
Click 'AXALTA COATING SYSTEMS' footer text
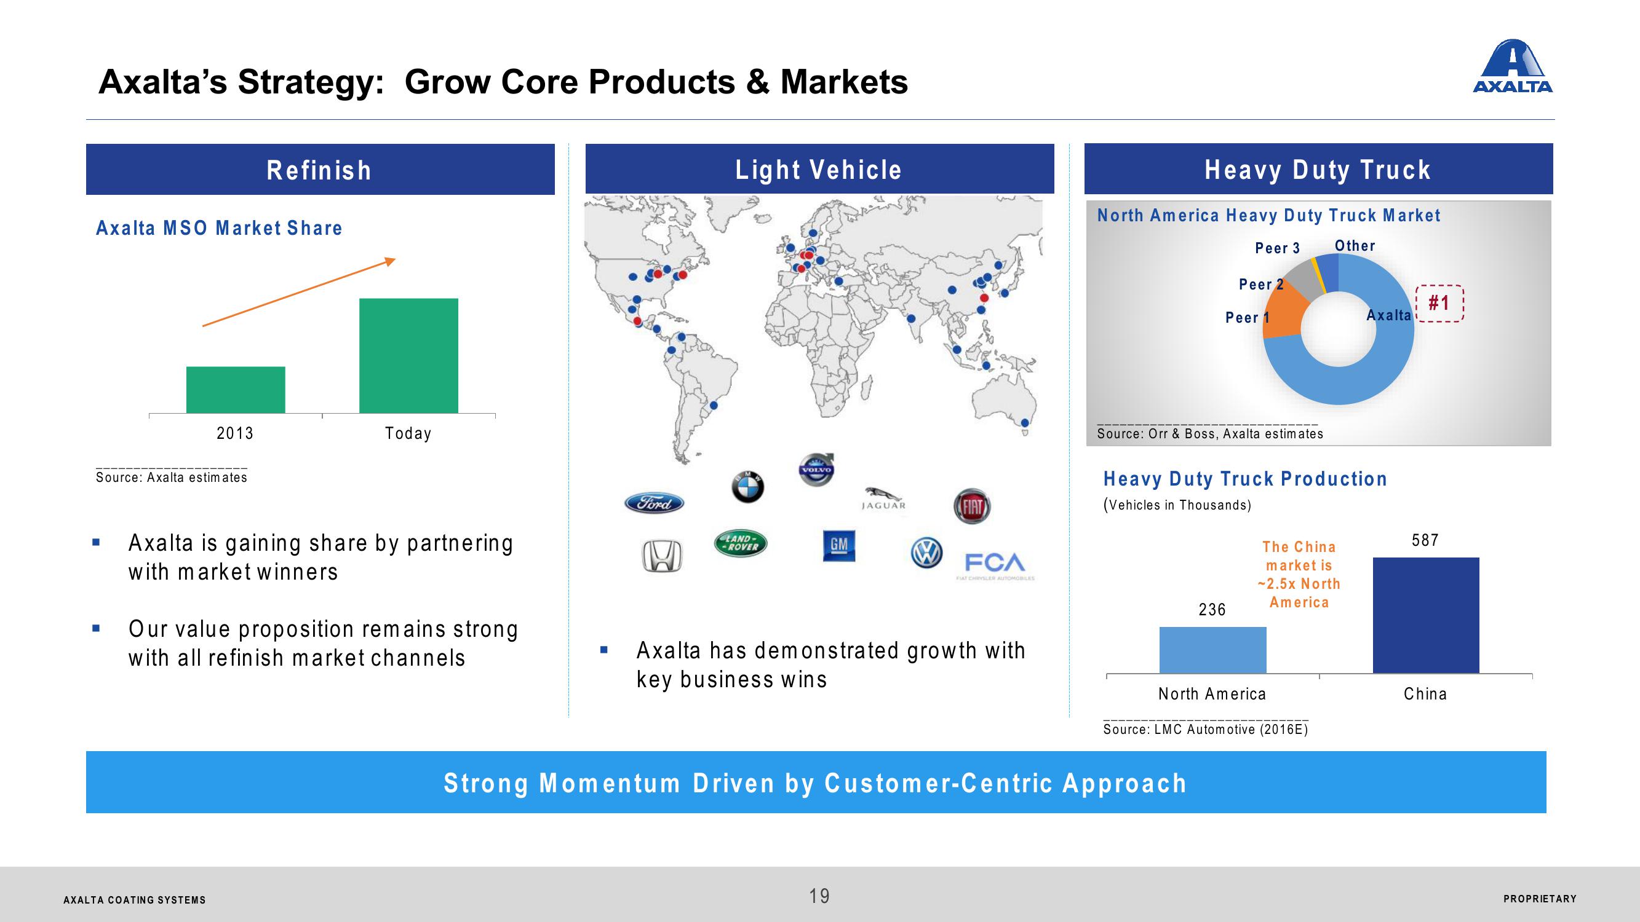(x=135, y=900)
